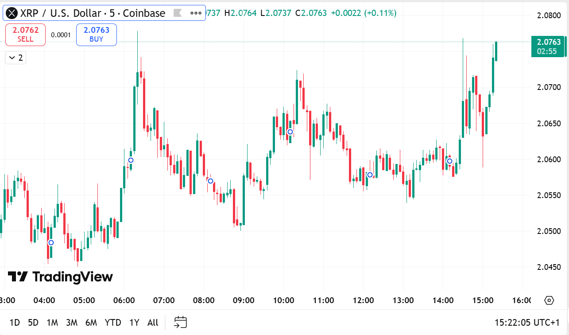Open the timezone menu showing UTC+1
569x335 pixels.
(x=529, y=322)
